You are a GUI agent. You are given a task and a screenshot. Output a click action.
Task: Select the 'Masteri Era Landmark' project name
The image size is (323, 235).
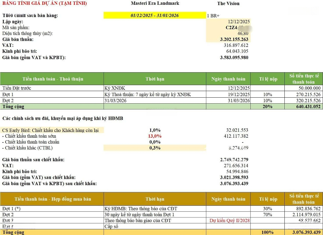[x=155, y=3]
